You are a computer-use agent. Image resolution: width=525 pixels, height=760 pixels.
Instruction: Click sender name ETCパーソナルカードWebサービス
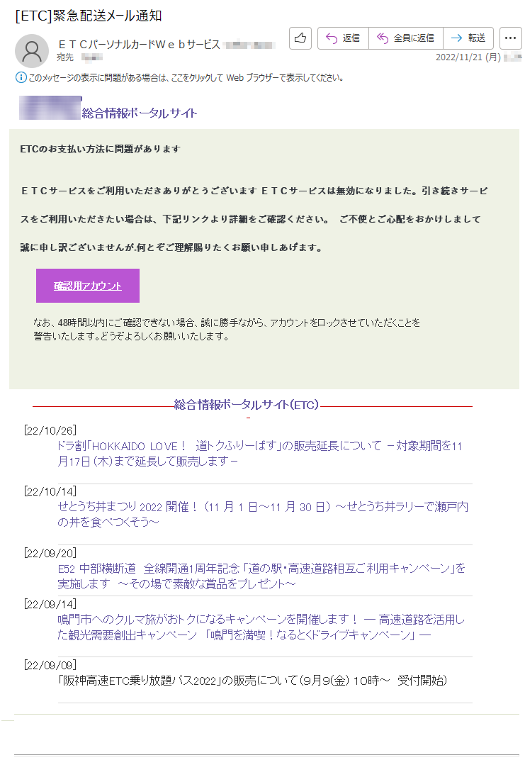pyautogui.click(x=139, y=45)
